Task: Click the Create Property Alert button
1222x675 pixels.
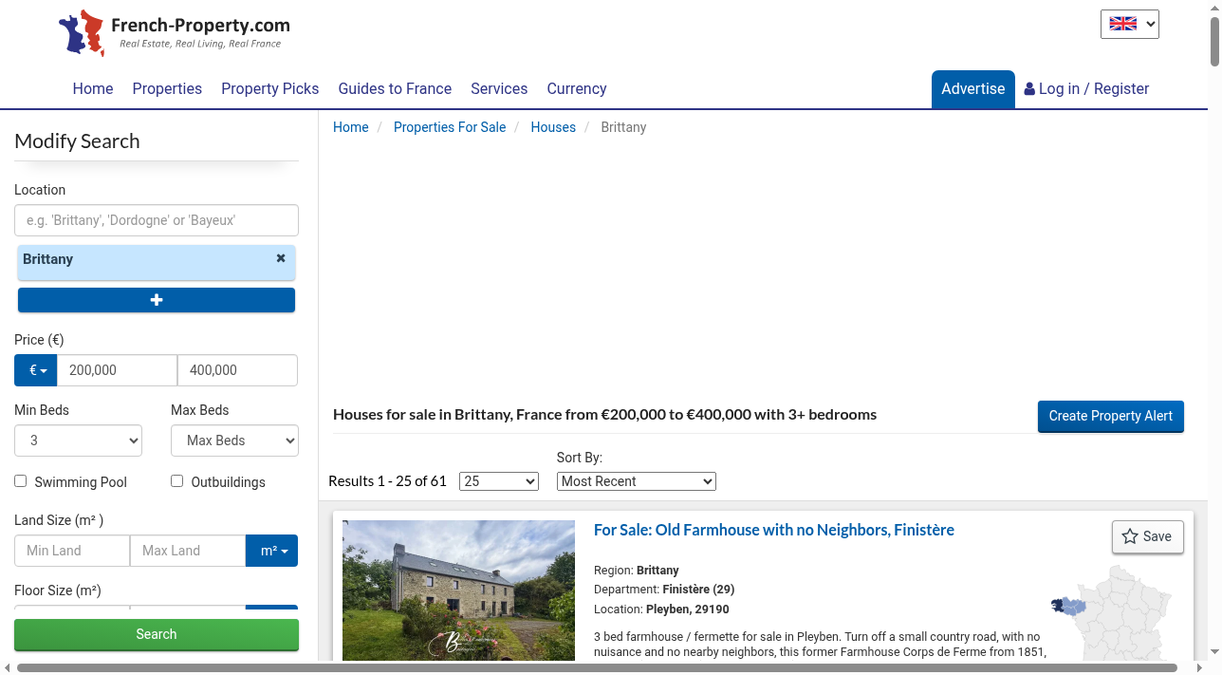Action: (x=1111, y=416)
